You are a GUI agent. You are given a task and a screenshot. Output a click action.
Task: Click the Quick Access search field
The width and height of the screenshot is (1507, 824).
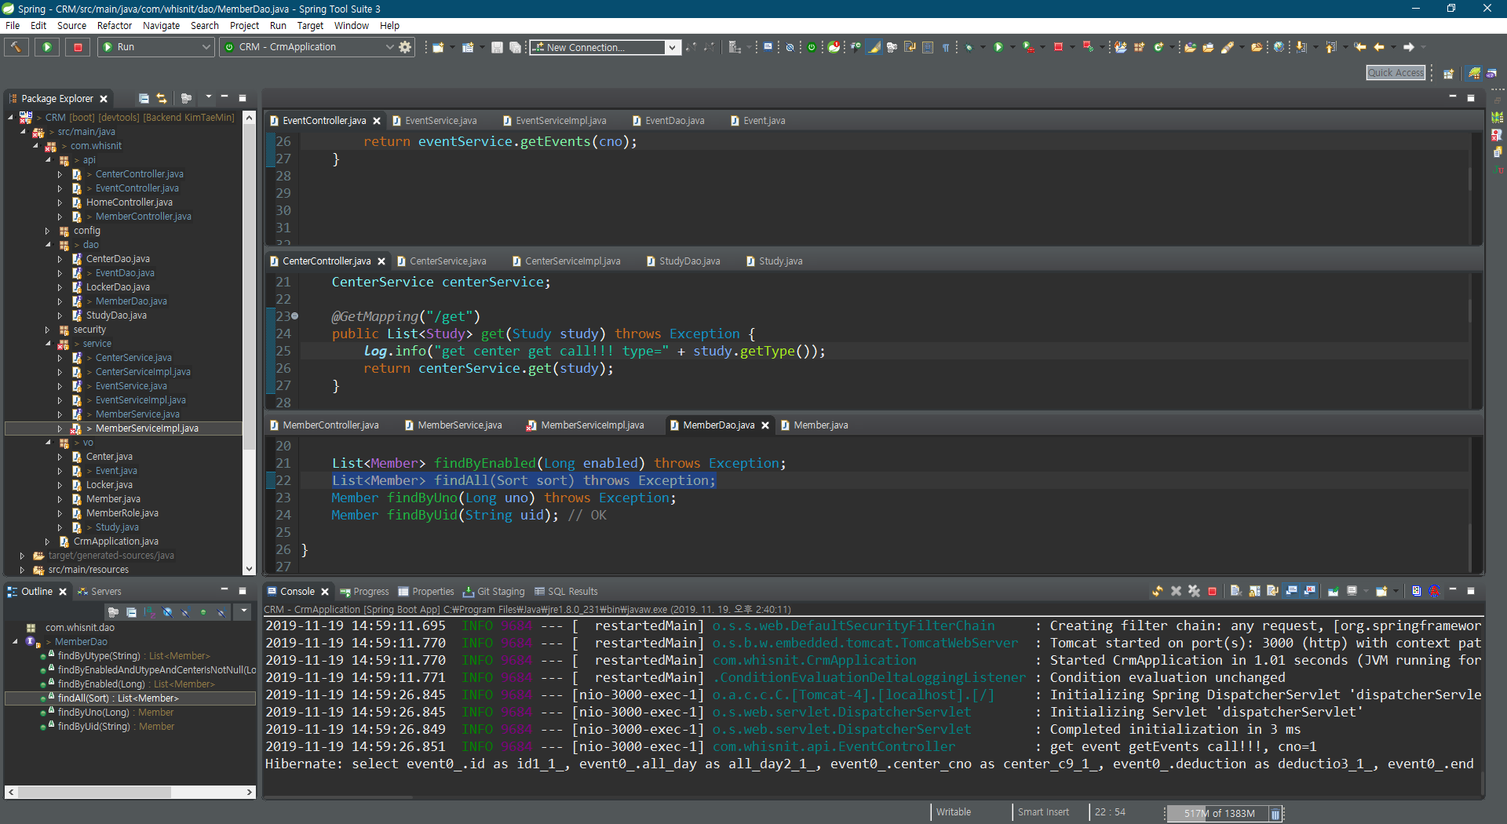[1396, 73]
